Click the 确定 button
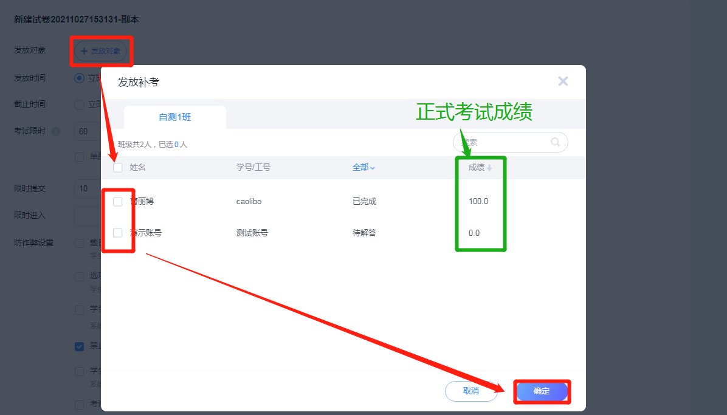The image size is (727, 415). pos(542,391)
